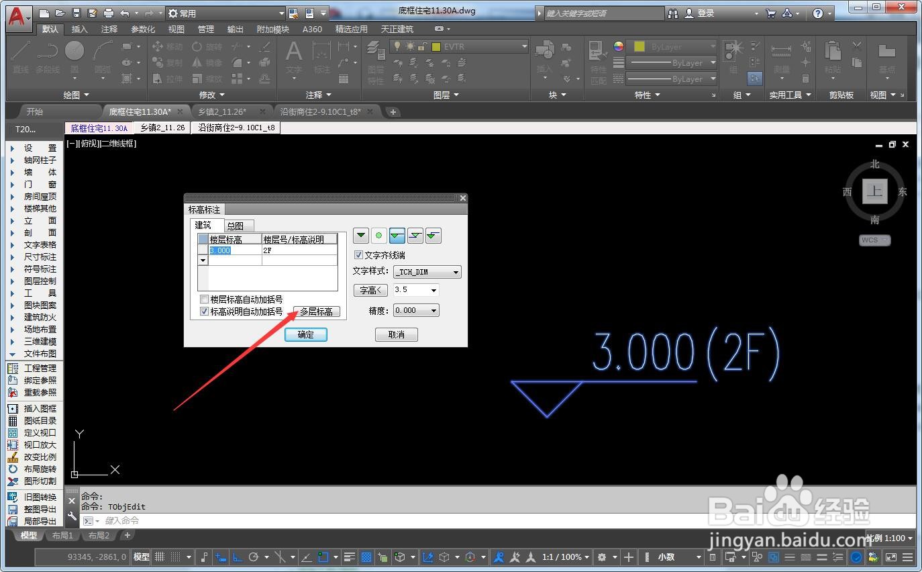The image size is (922, 572).
Task: Open the 注释 ribbon tab
Action: click(x=109, y=29)
